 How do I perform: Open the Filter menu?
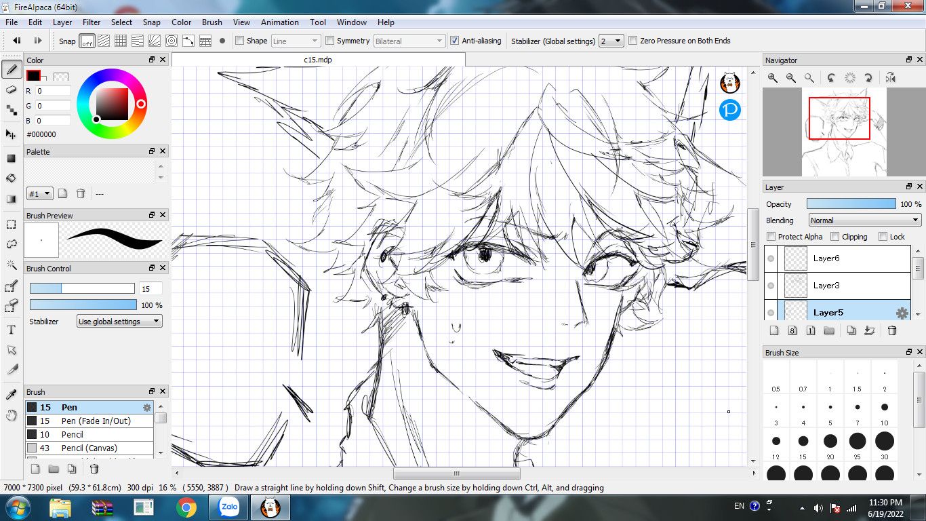(92, 22)
